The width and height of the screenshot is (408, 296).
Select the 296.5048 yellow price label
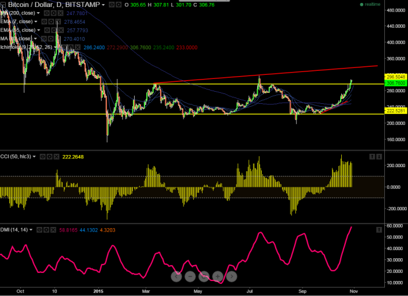[x=395, y=77]
